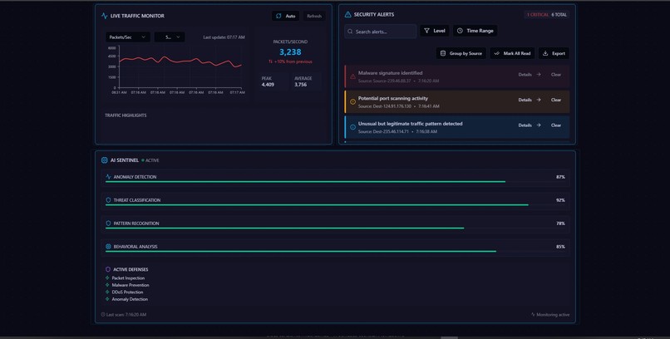
Task: Click the clock icon beside Last scan
Action: [x=103, y=315]
